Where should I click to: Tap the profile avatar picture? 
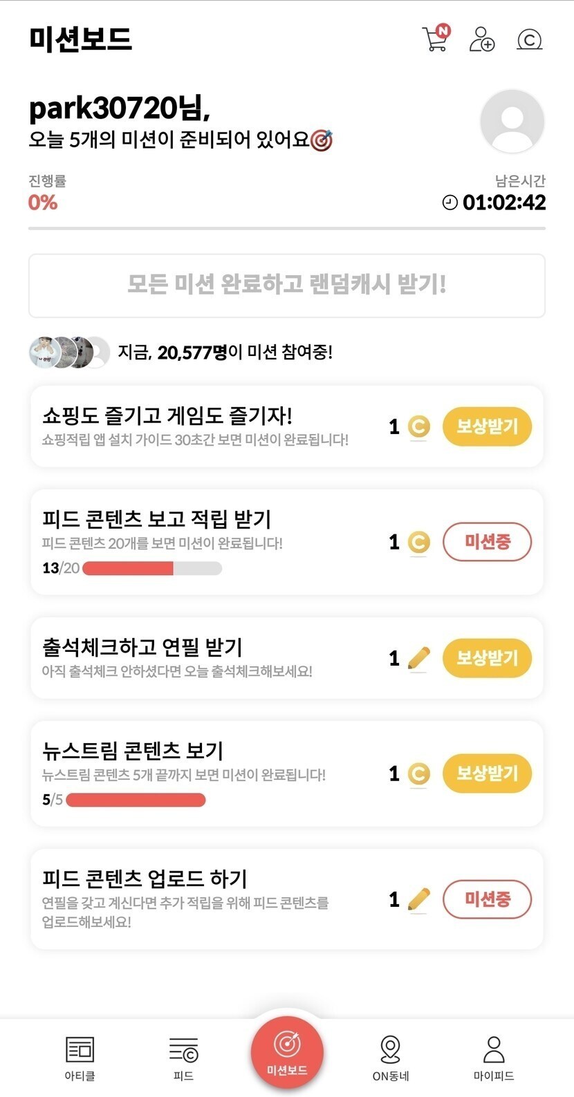512,122
